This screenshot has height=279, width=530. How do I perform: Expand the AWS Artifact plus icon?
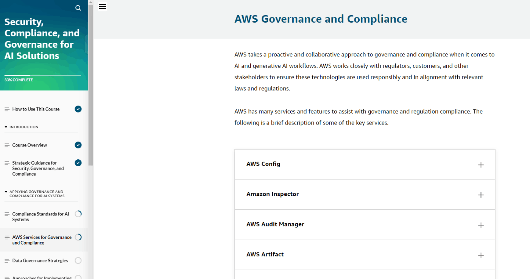481,256
